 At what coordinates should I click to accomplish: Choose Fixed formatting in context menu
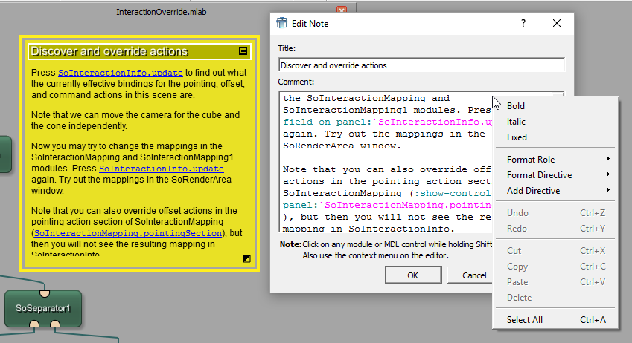coord(517,137)
